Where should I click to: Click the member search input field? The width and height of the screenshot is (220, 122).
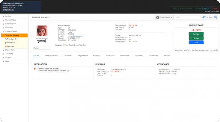186,17
